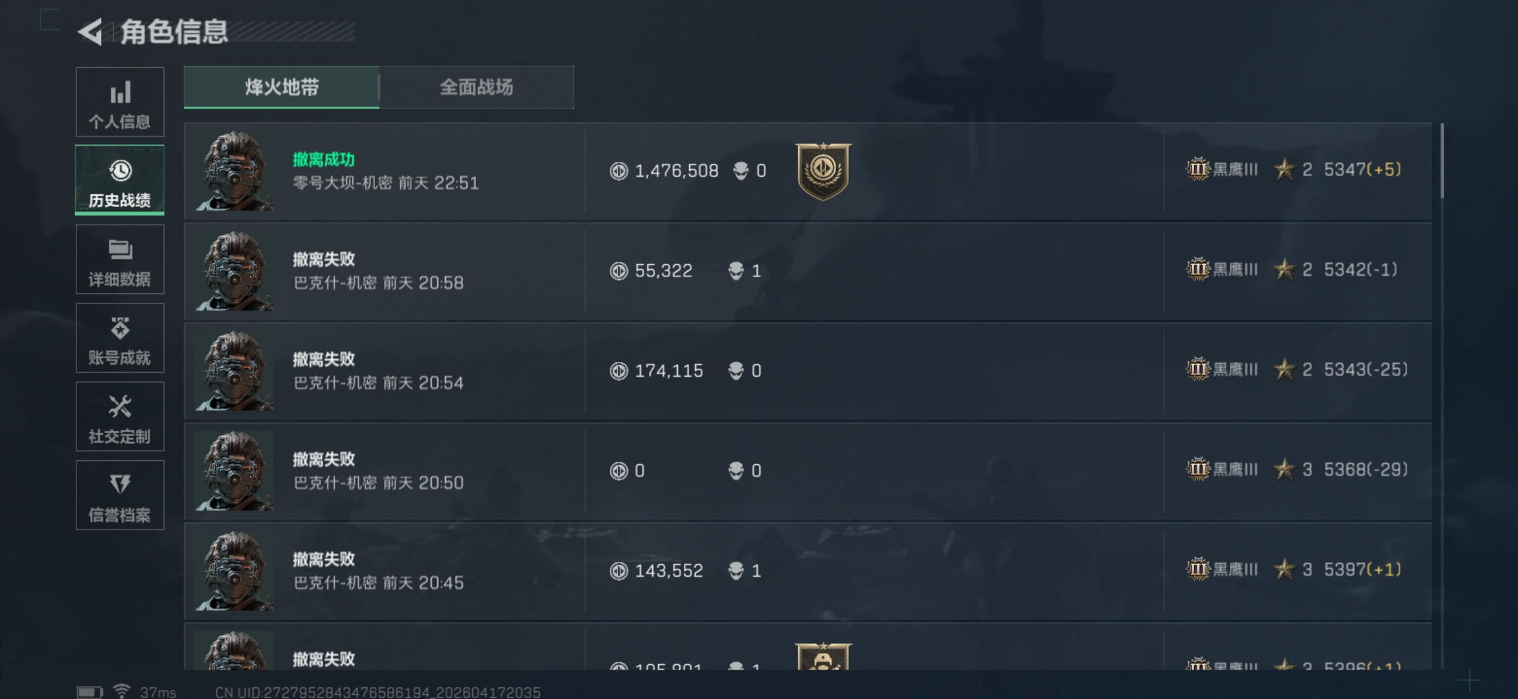Open the 社交定制 tools section
The image size is (1518, 699).
click(120, 417)
